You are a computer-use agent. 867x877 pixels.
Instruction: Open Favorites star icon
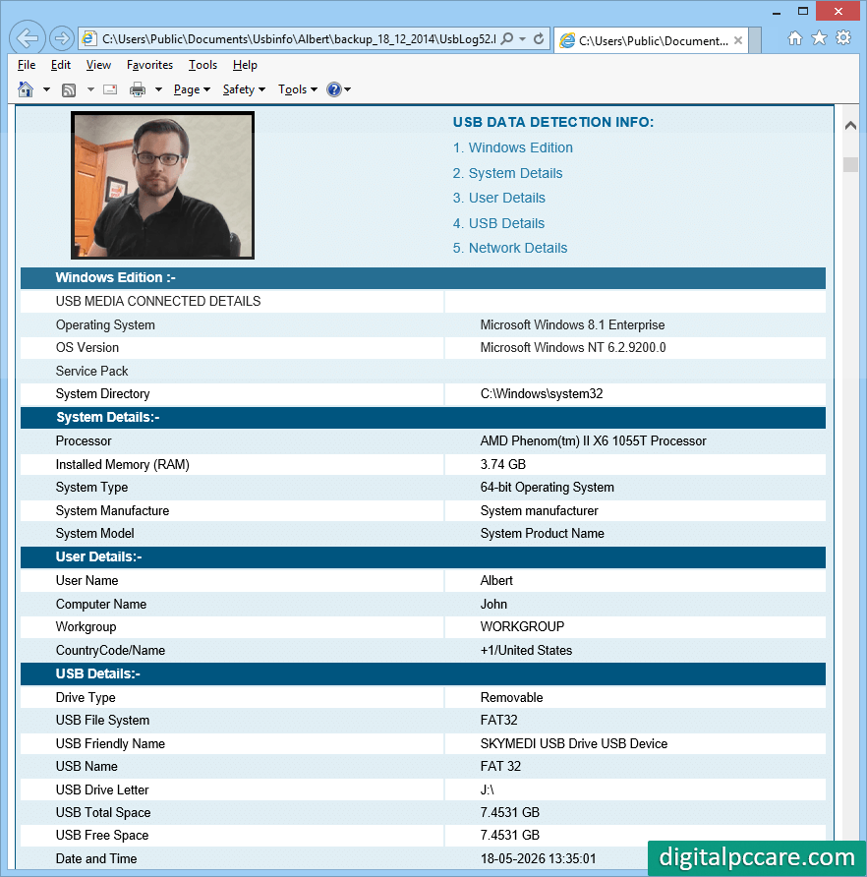(819, 38)
